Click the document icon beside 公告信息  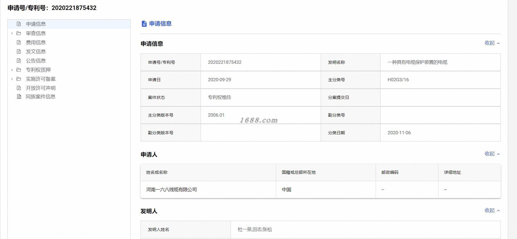point(19,61)
